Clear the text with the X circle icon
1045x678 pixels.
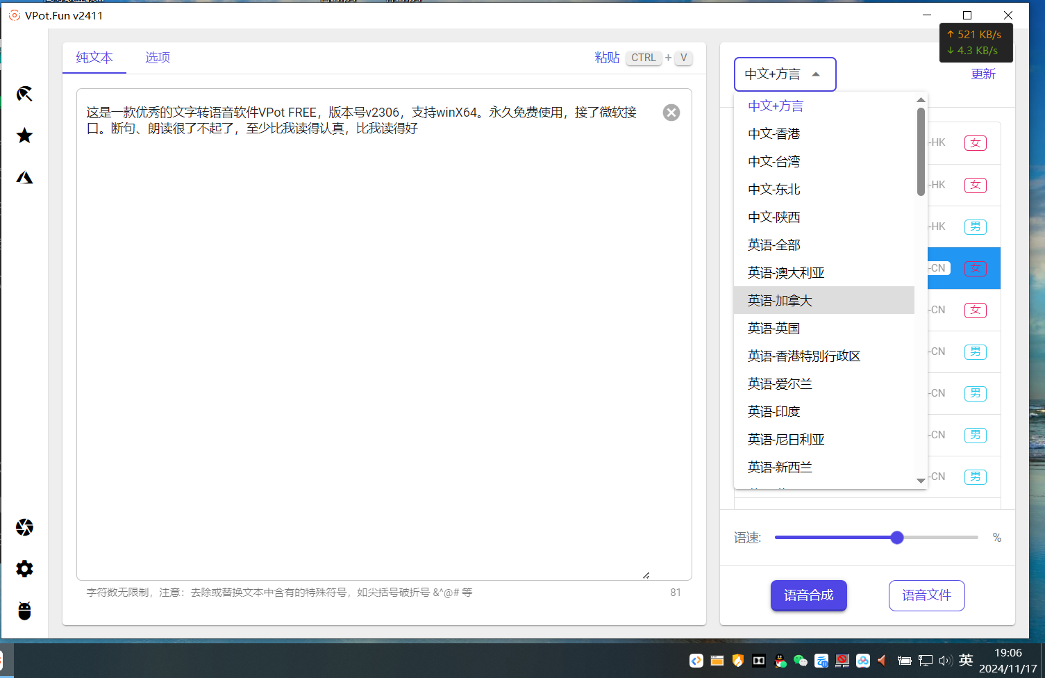[670, 112]
